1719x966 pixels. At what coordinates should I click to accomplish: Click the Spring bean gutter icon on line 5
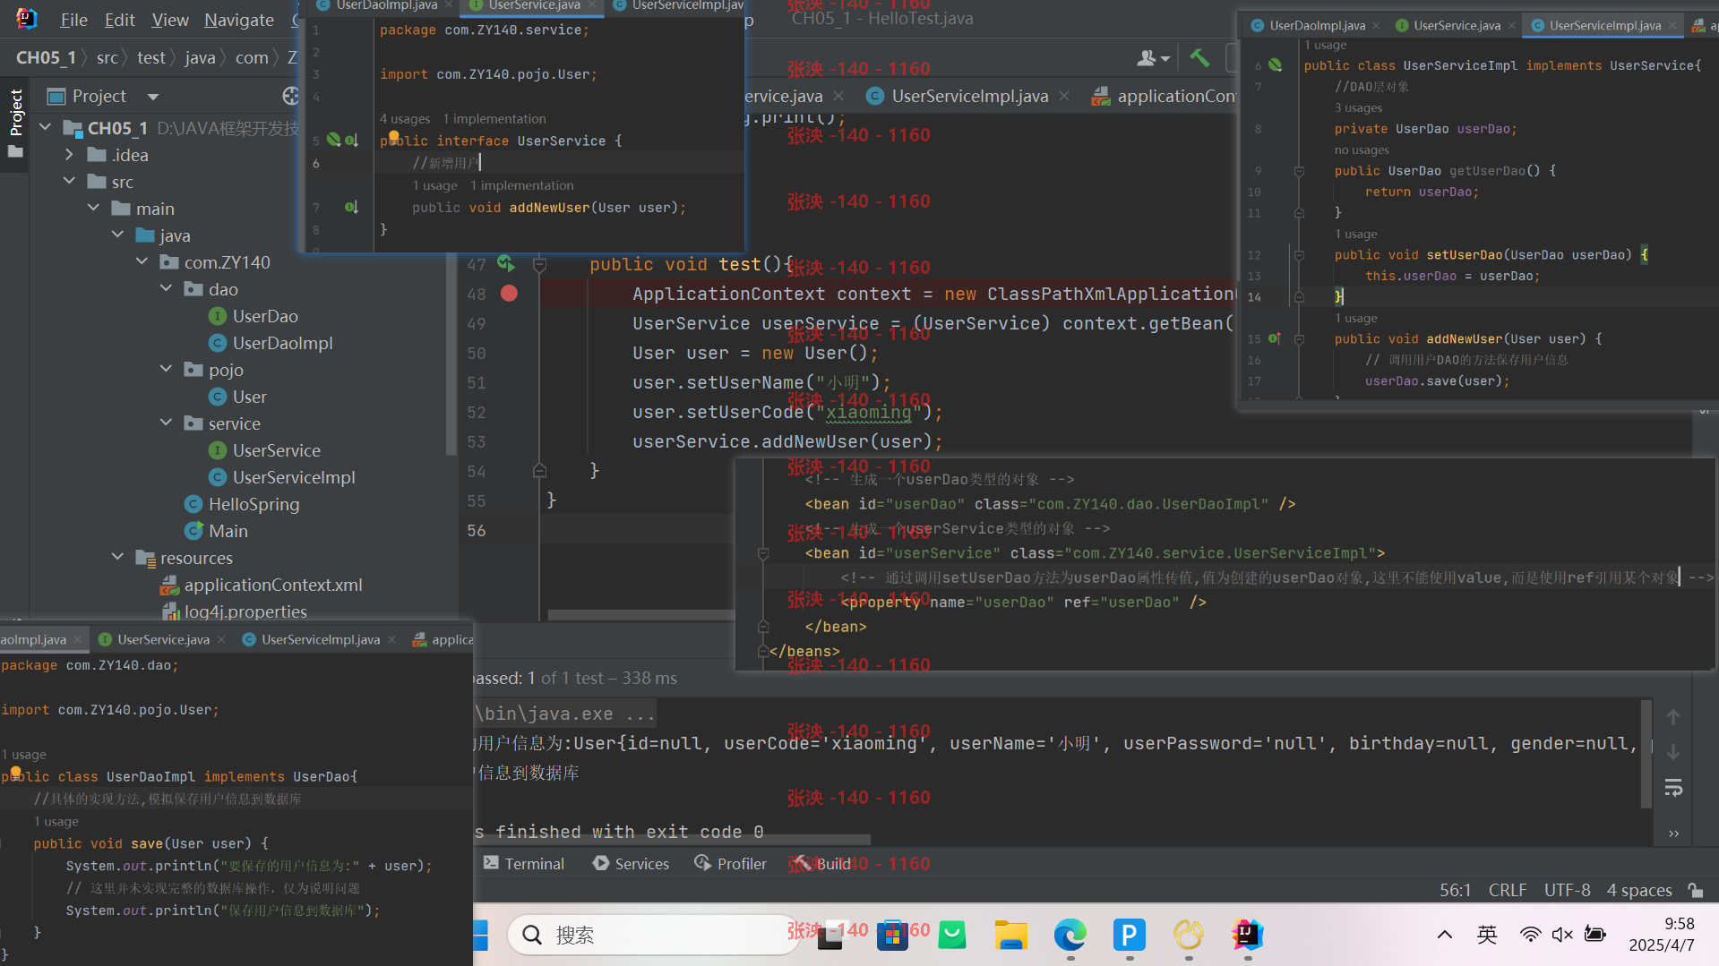[x=333, y=140]
